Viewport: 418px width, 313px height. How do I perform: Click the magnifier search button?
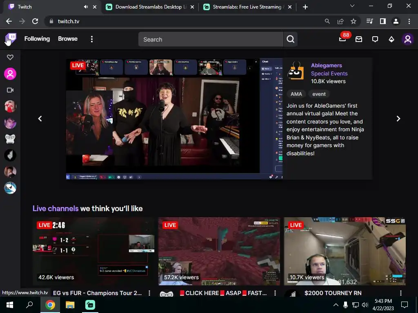pyautogui.click(x=291, y=40)
